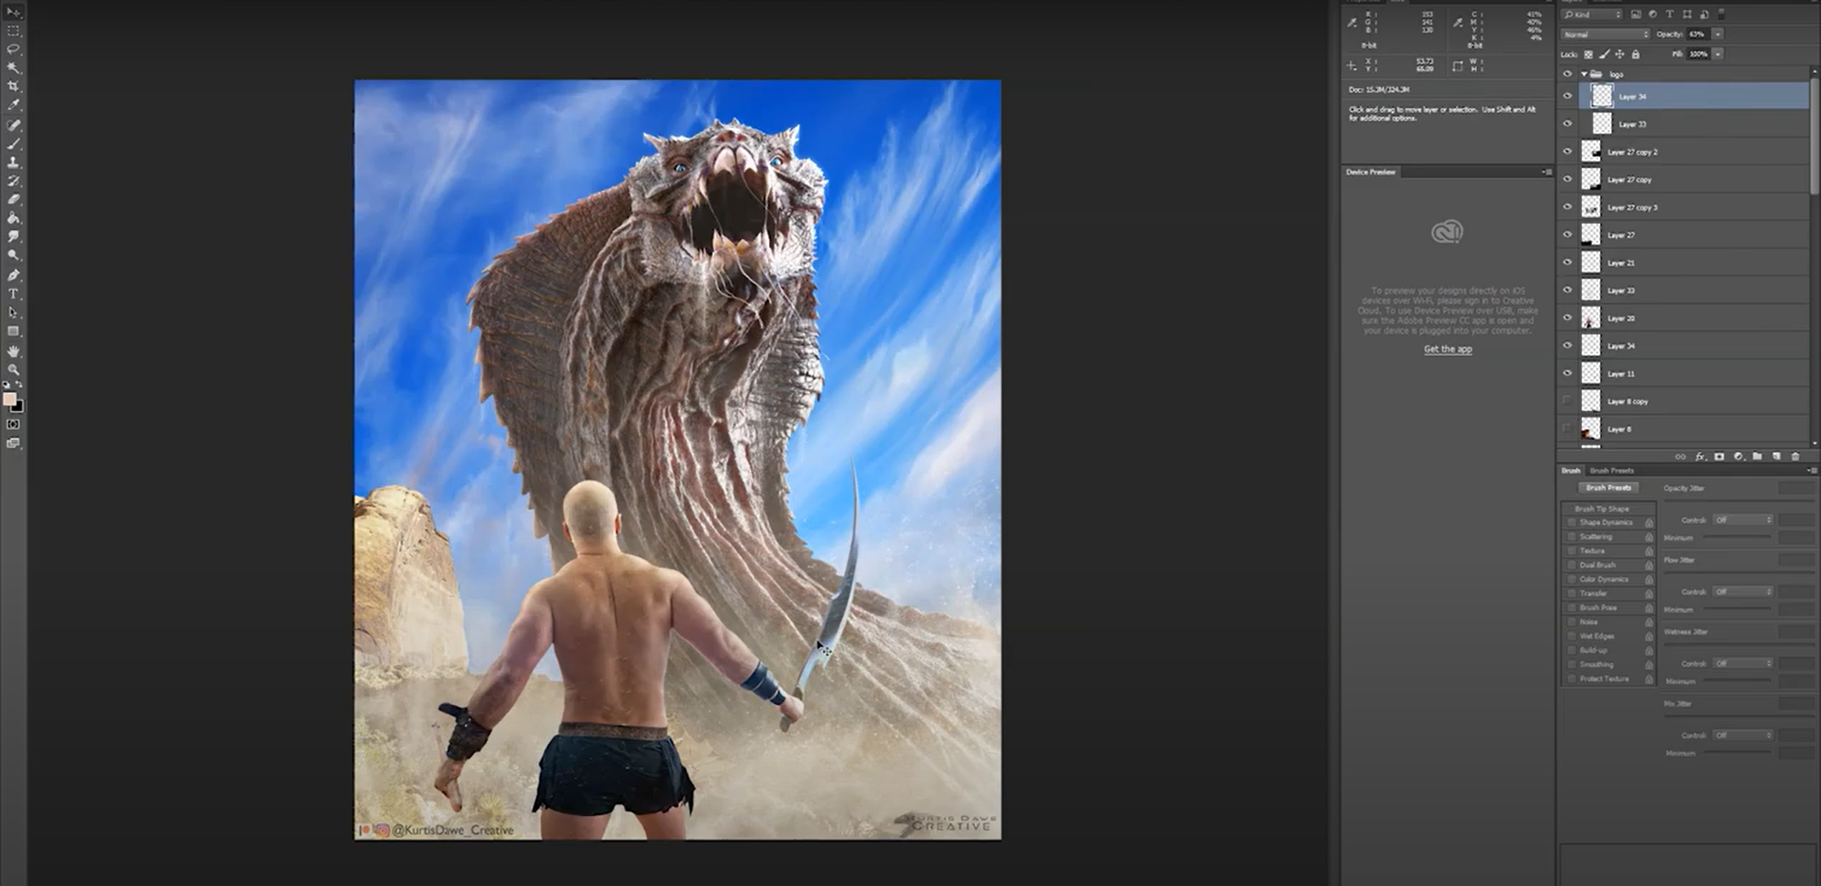Select the Zoom tool
Image resolution: width=1821 pixels, height=886 pixels.
[13, 370]
